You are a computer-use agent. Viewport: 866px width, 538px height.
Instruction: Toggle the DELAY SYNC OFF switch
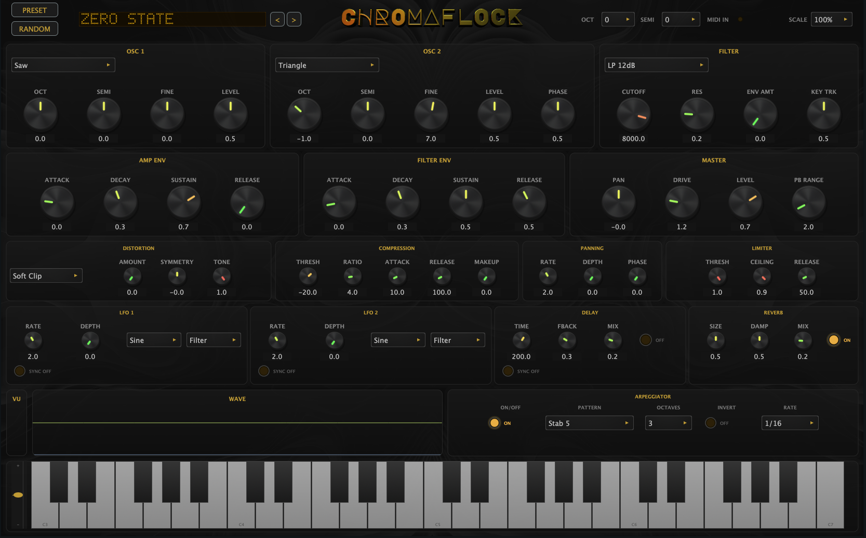coord(508,371)
